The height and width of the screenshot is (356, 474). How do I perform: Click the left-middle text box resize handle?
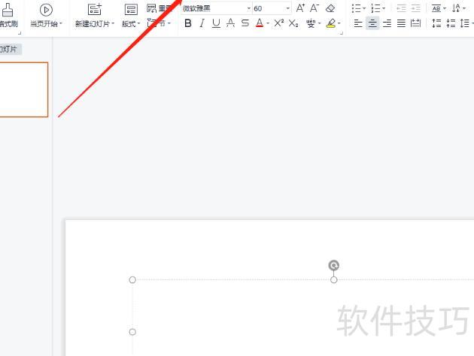point(132,332)
